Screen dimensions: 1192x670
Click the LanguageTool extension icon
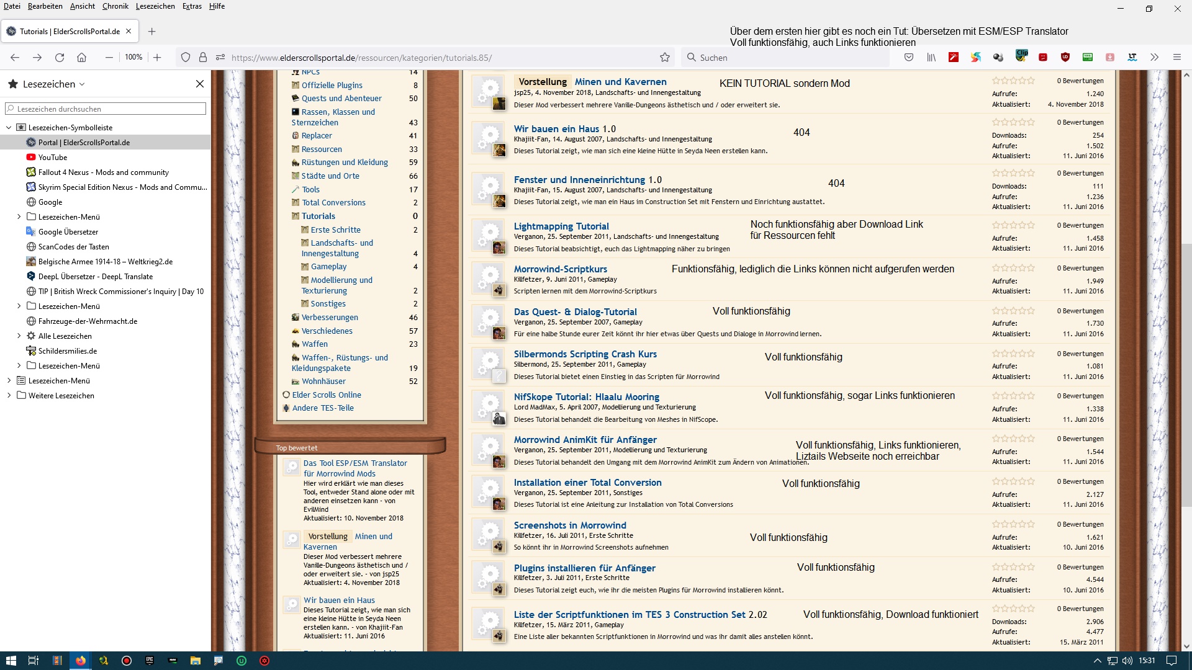click(1132, 58)
